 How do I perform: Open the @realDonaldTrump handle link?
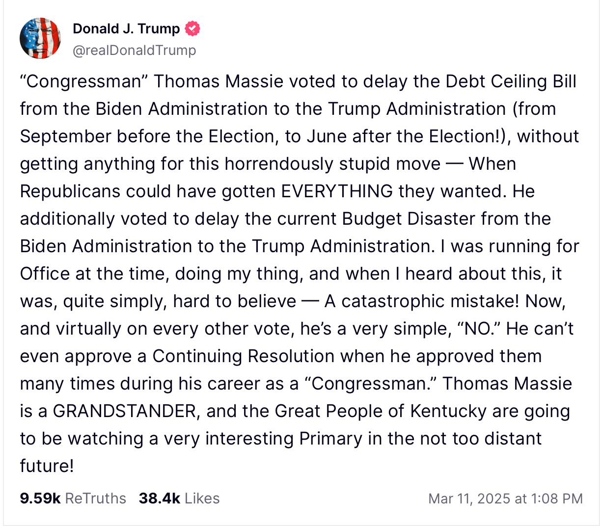tap(134, 50)
